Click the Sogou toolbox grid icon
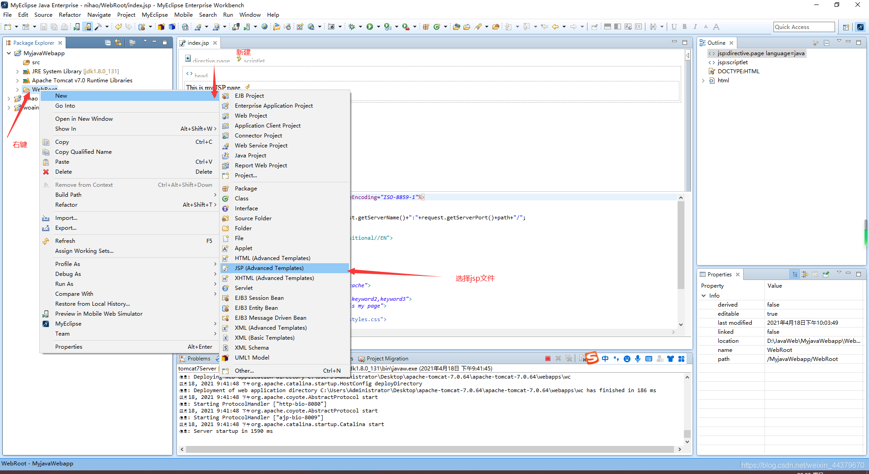The height and width of the screenshot is (474, 869). [681, 359]
